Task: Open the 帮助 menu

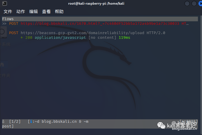Action: click(x=59, y=12)
